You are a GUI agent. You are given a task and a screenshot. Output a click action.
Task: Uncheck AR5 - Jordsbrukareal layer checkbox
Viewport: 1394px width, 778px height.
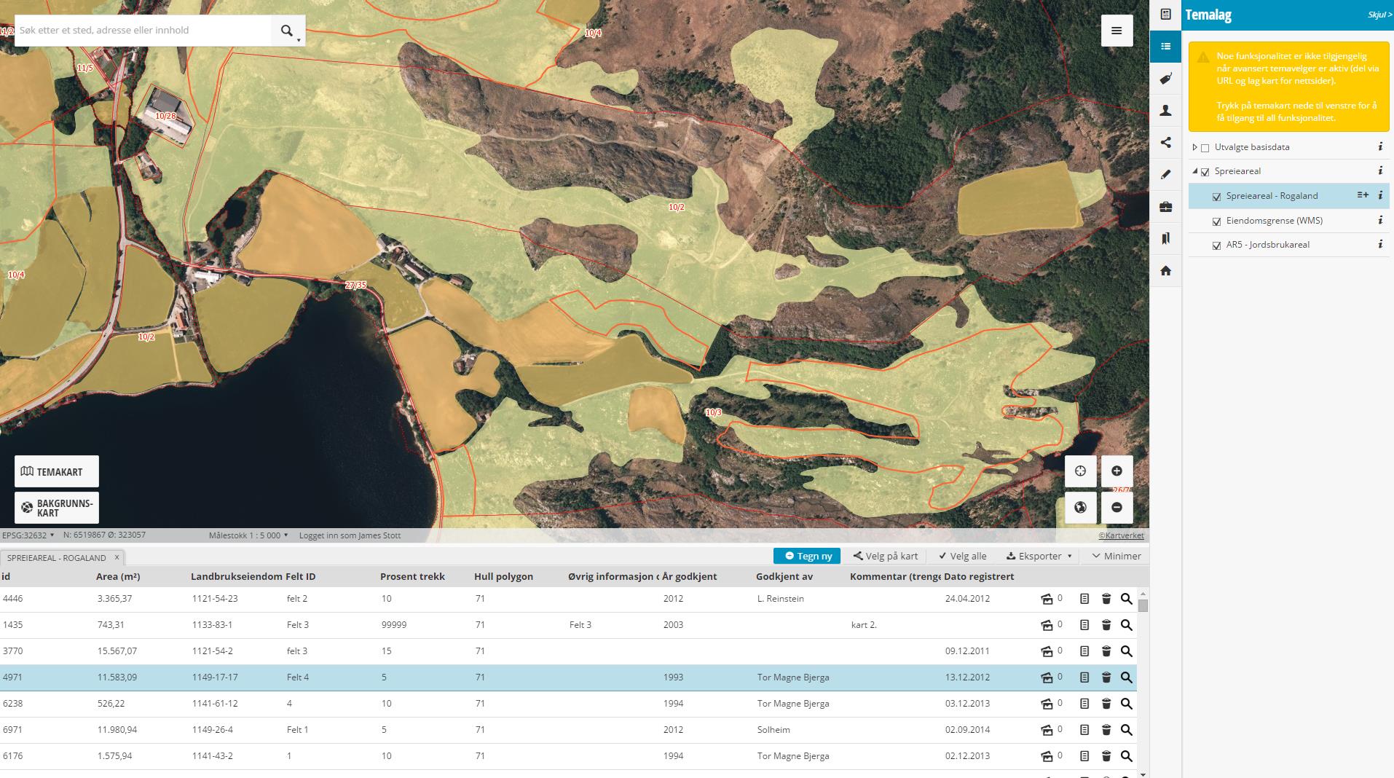[x=1216, y=245]
